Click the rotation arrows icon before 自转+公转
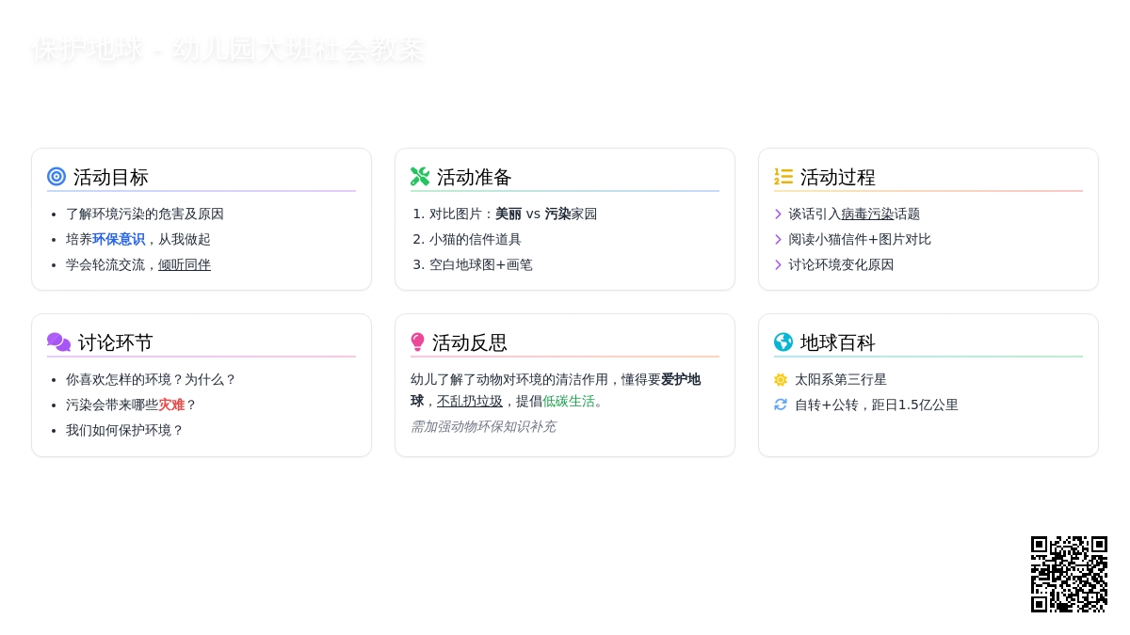 click(781, 405)
